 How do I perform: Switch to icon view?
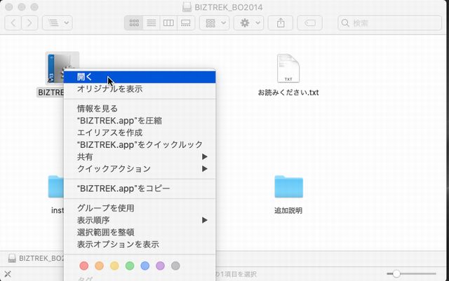pyautogui.click(x=134, y=23)
